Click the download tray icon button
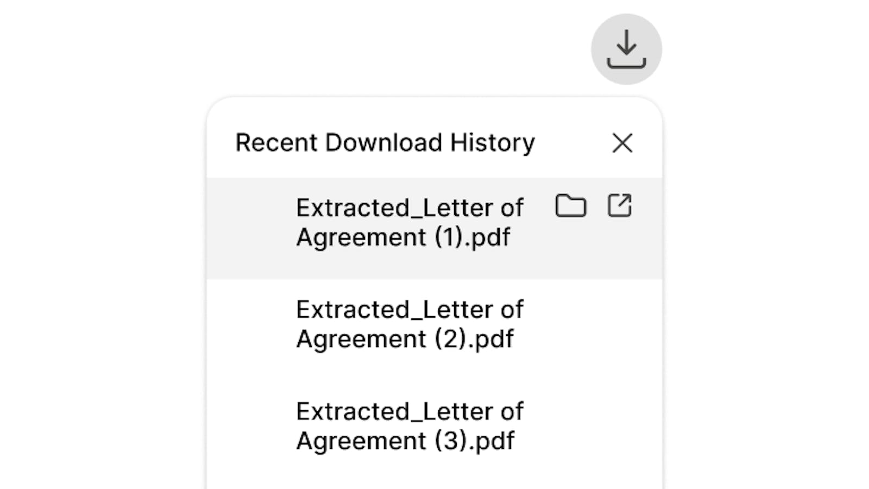Screen dimensions: 869x489 [626, 49]
